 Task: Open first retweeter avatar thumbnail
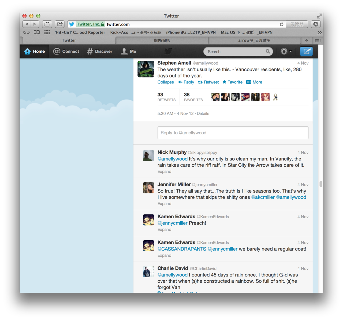[x=215, y=97]
